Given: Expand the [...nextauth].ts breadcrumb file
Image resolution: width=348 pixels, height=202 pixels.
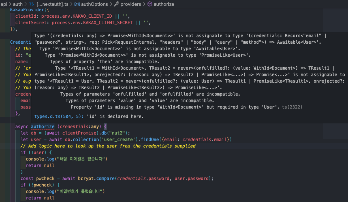Looking at the screenshot, I should coord(52,4).
